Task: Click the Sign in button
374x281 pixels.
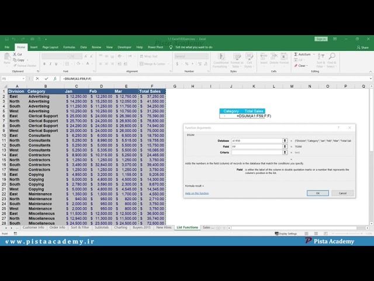Action: click(321, 39)
